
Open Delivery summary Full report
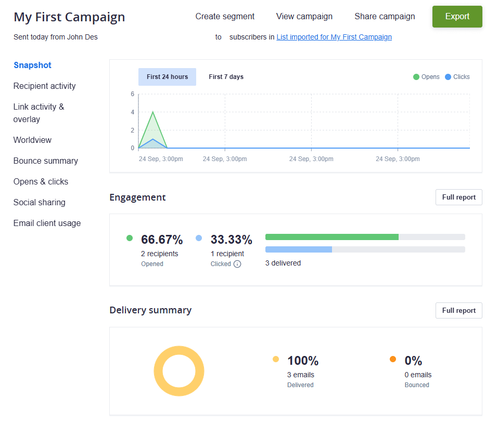pos(458,311)
